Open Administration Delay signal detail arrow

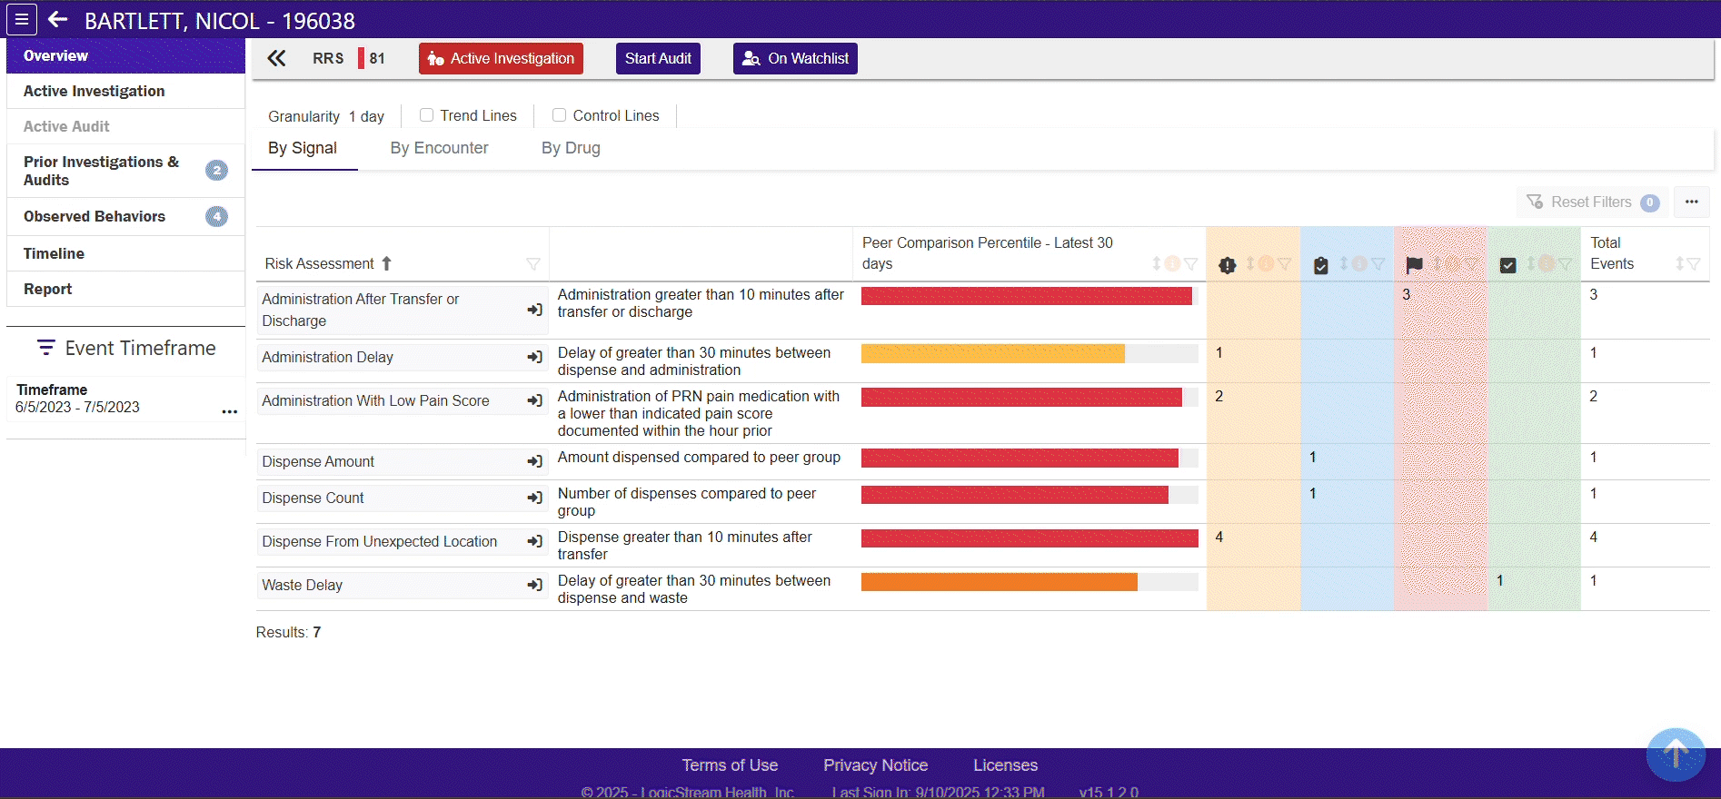click(534, 358)
